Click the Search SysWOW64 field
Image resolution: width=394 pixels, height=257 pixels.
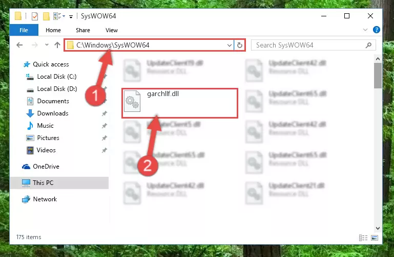[314, 45]
